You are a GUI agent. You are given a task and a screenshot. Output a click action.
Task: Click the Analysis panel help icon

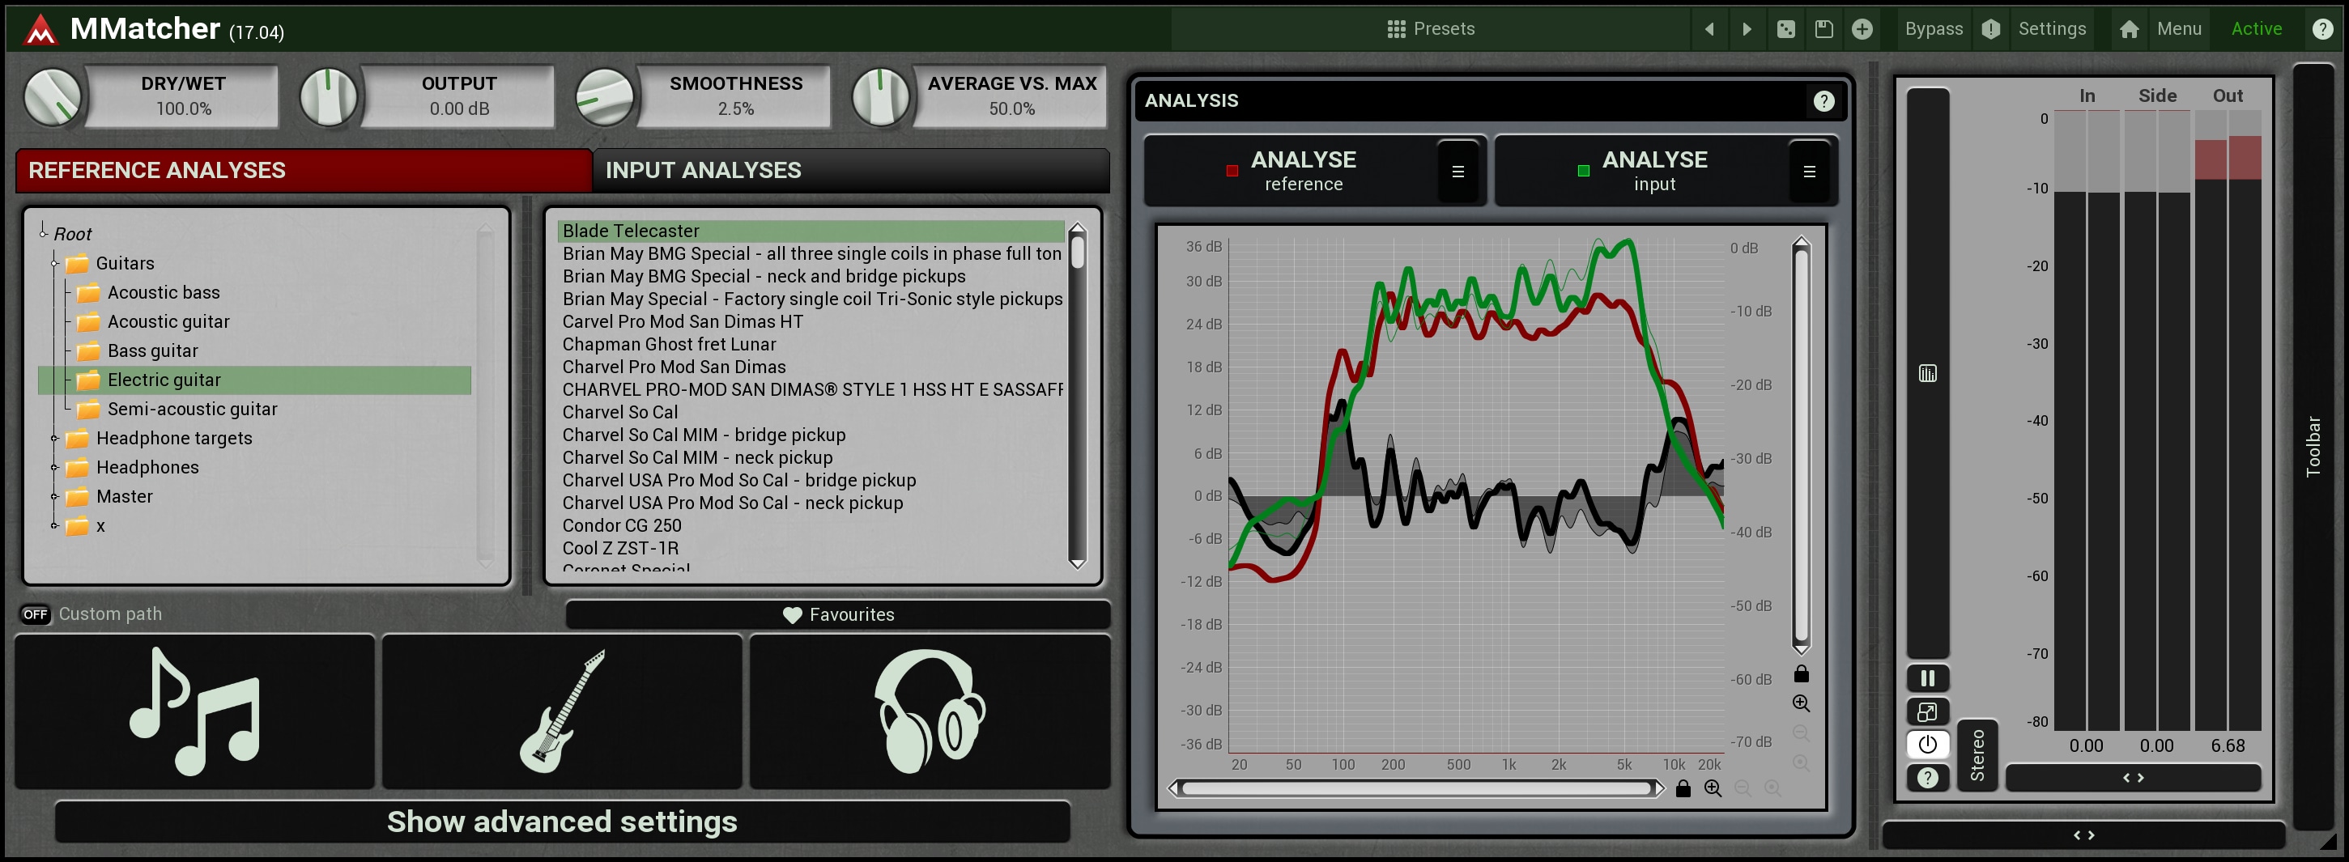[x=1823, y=101]
